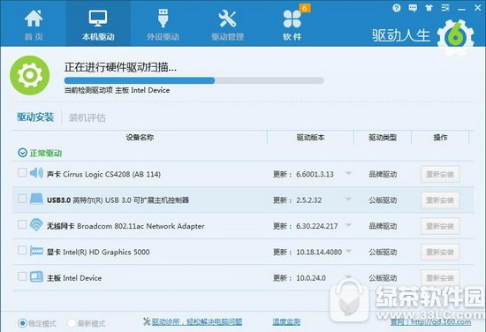
Task: Click the 驱动人生 6 gear logo
Action: [x=455, y=37]
